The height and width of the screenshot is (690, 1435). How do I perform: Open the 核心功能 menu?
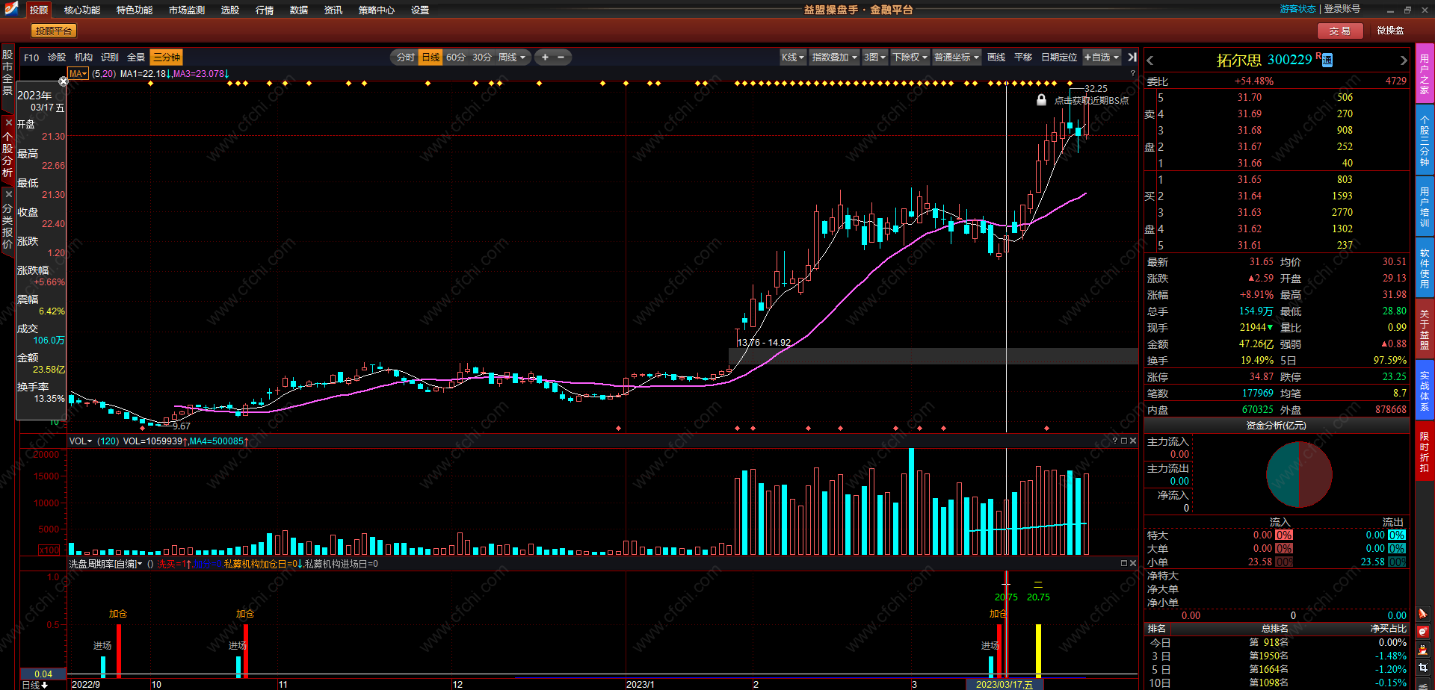coord(82,10)
